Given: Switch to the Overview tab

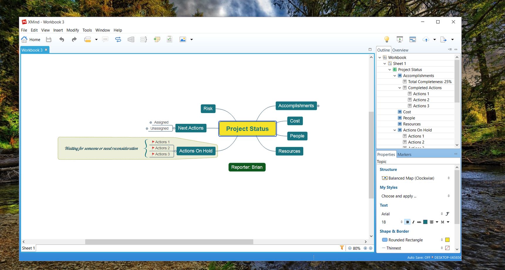Looking at the screenshot, I should pyautogui.click(x=400, y=50).
